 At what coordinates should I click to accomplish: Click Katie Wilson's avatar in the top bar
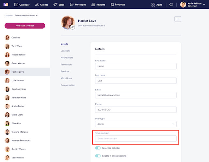(183, 5)
